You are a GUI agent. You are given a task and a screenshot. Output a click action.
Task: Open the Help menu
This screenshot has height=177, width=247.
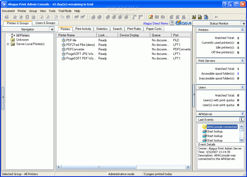(x=77, y=11)
